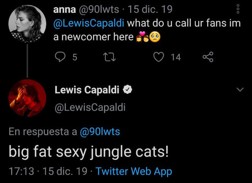
Task: Open the @90lwts link in reply line
Action: (100, 132)
